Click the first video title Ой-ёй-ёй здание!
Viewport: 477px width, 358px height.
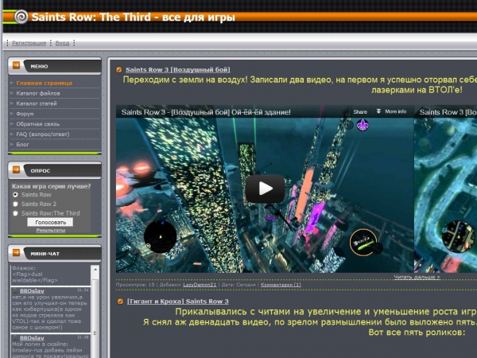tap(206, 112)
